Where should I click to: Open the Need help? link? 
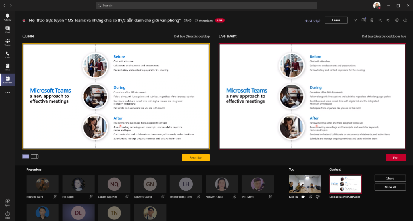pos(312,21)
